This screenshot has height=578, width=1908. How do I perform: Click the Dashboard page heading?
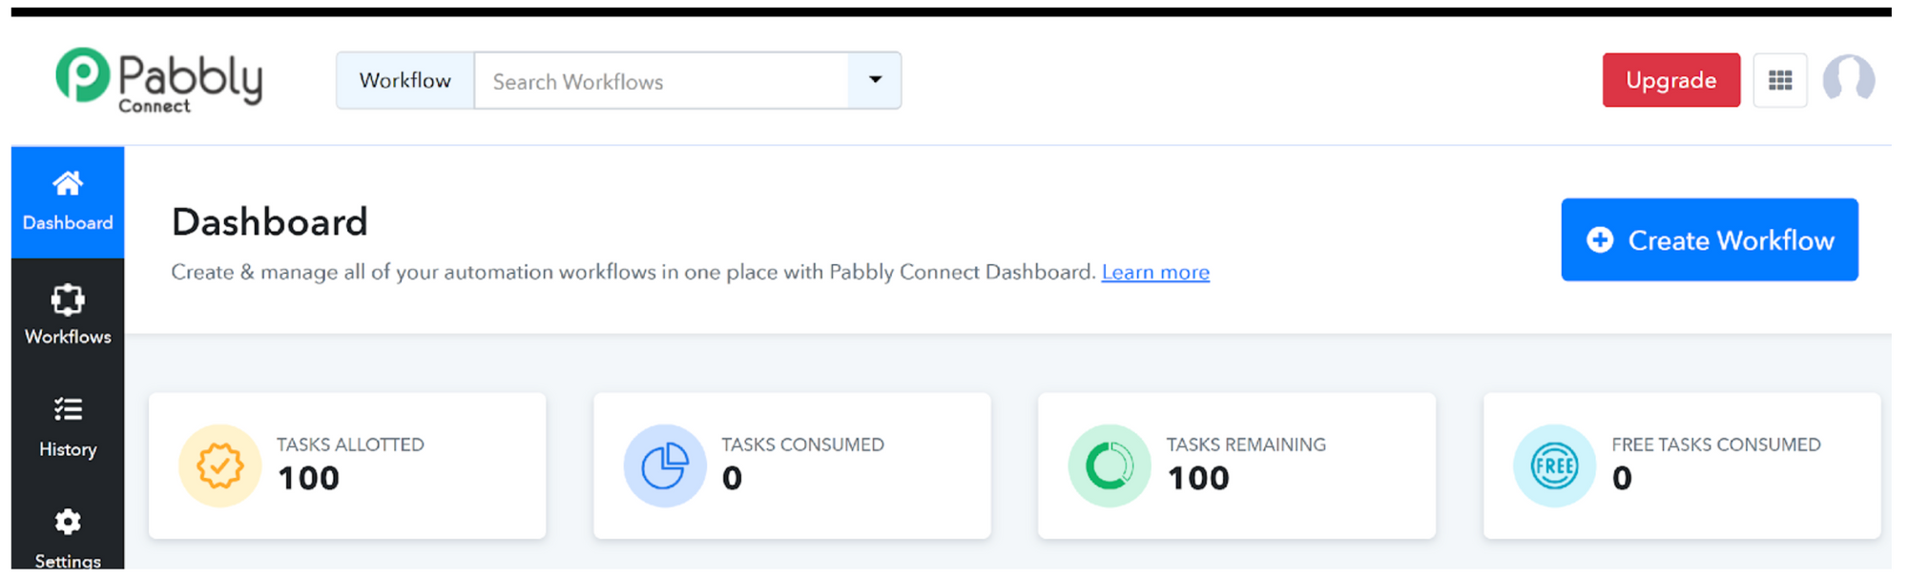click(270, 222)
